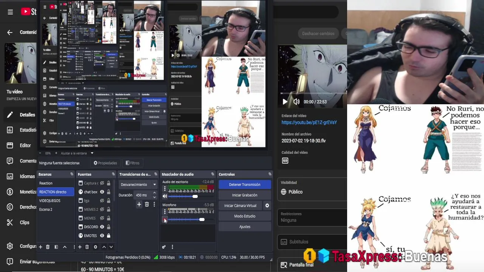The width and height of the screenshot is (484, 272).
Task: Zoom in the OBS preview with plus
Action: pos(56,153)
